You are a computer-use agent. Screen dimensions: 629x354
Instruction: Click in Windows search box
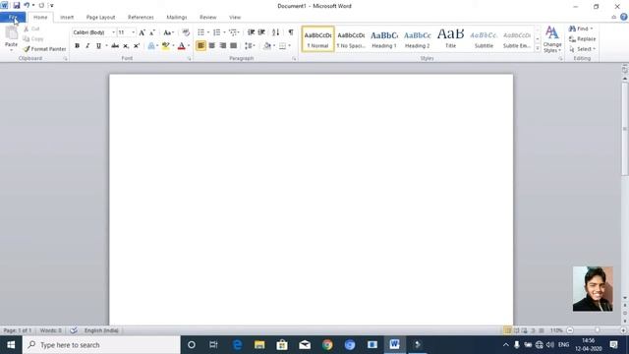101,345
